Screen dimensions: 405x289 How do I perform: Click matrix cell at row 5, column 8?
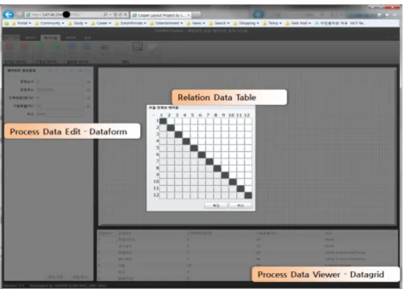(217, 148)
